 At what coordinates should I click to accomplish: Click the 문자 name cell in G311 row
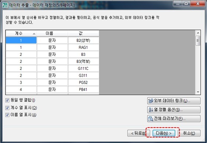click(52, 75)
